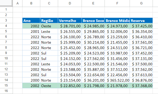Click the Branco Médio header cell

point(117,21)
